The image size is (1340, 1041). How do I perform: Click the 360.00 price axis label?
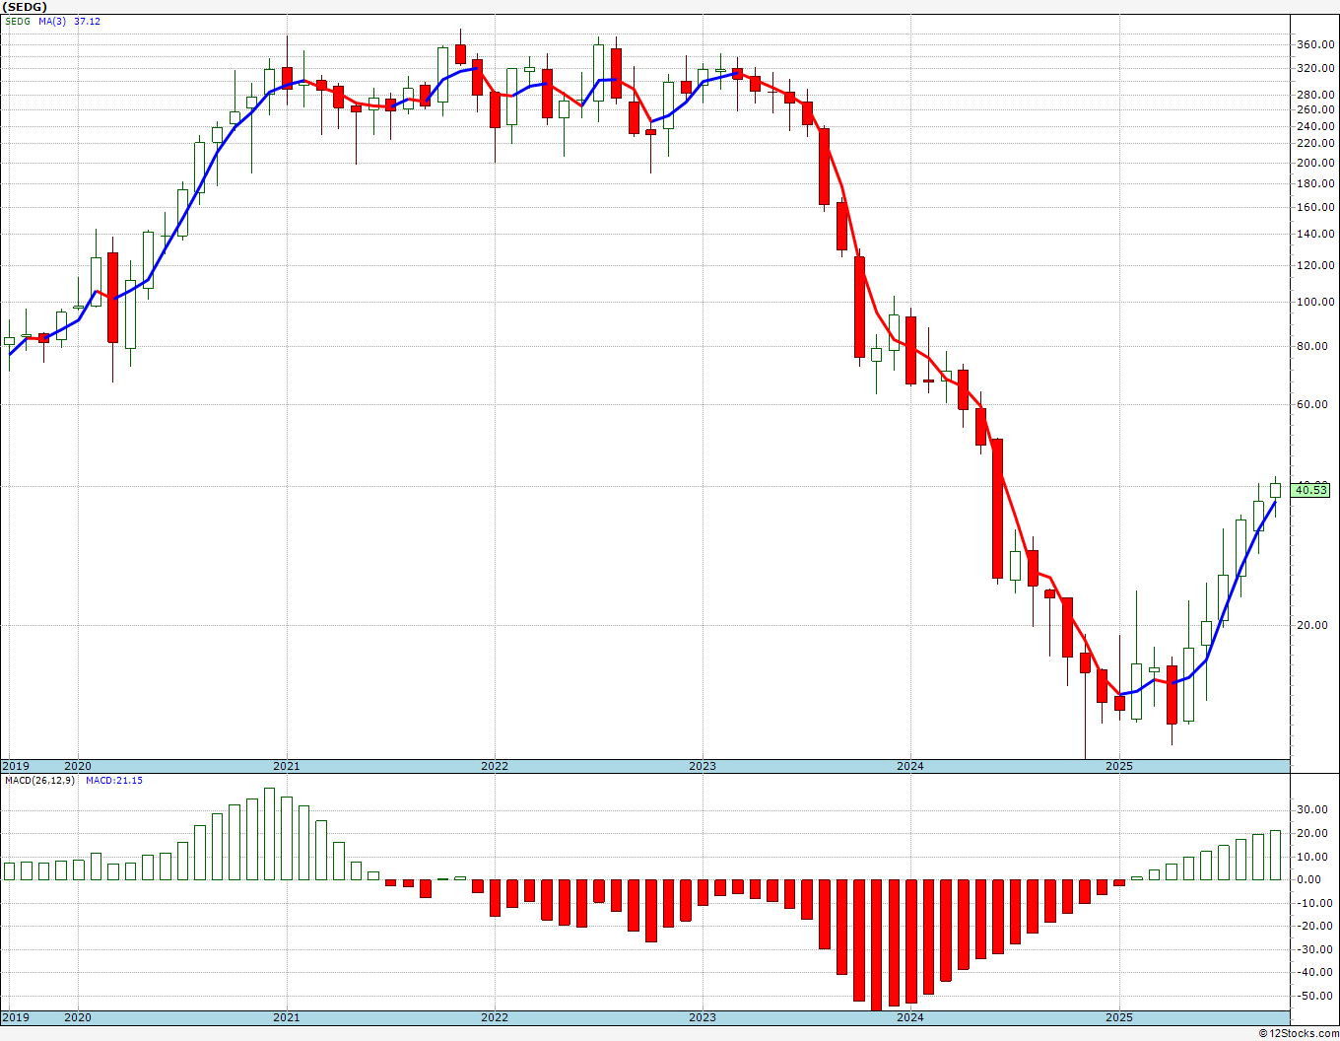tap(1315, 44)
